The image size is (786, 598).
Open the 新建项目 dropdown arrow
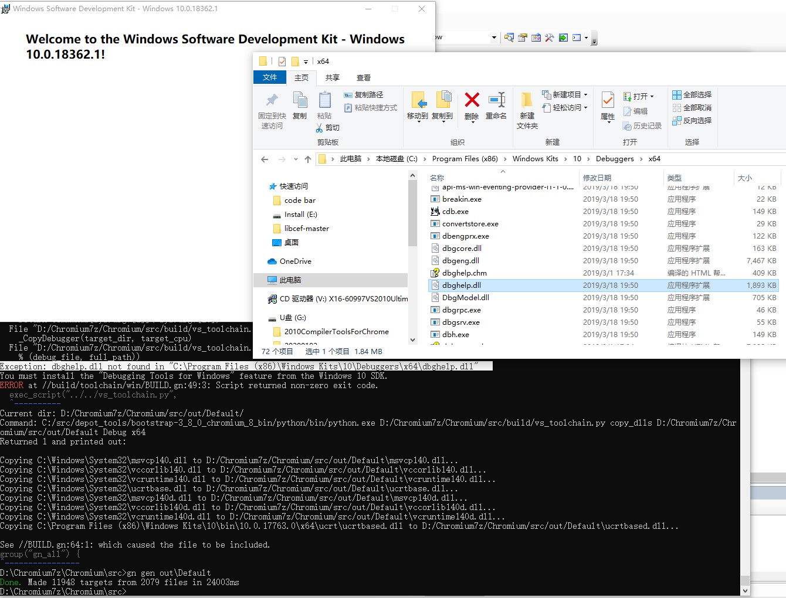click(587, 94)
